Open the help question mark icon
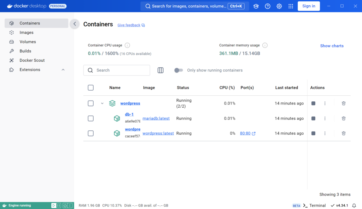Image resolution: width=362 pixels, height=209 pixels. coord(268,6)
